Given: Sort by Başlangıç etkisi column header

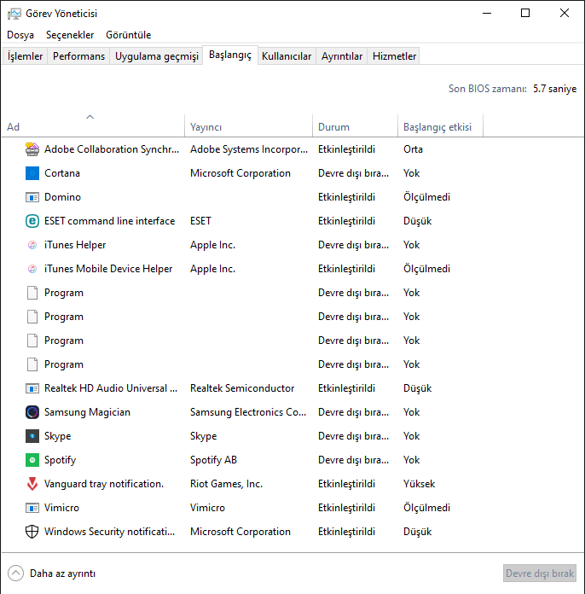Looking at the screenshot, I should pos(437,127).
